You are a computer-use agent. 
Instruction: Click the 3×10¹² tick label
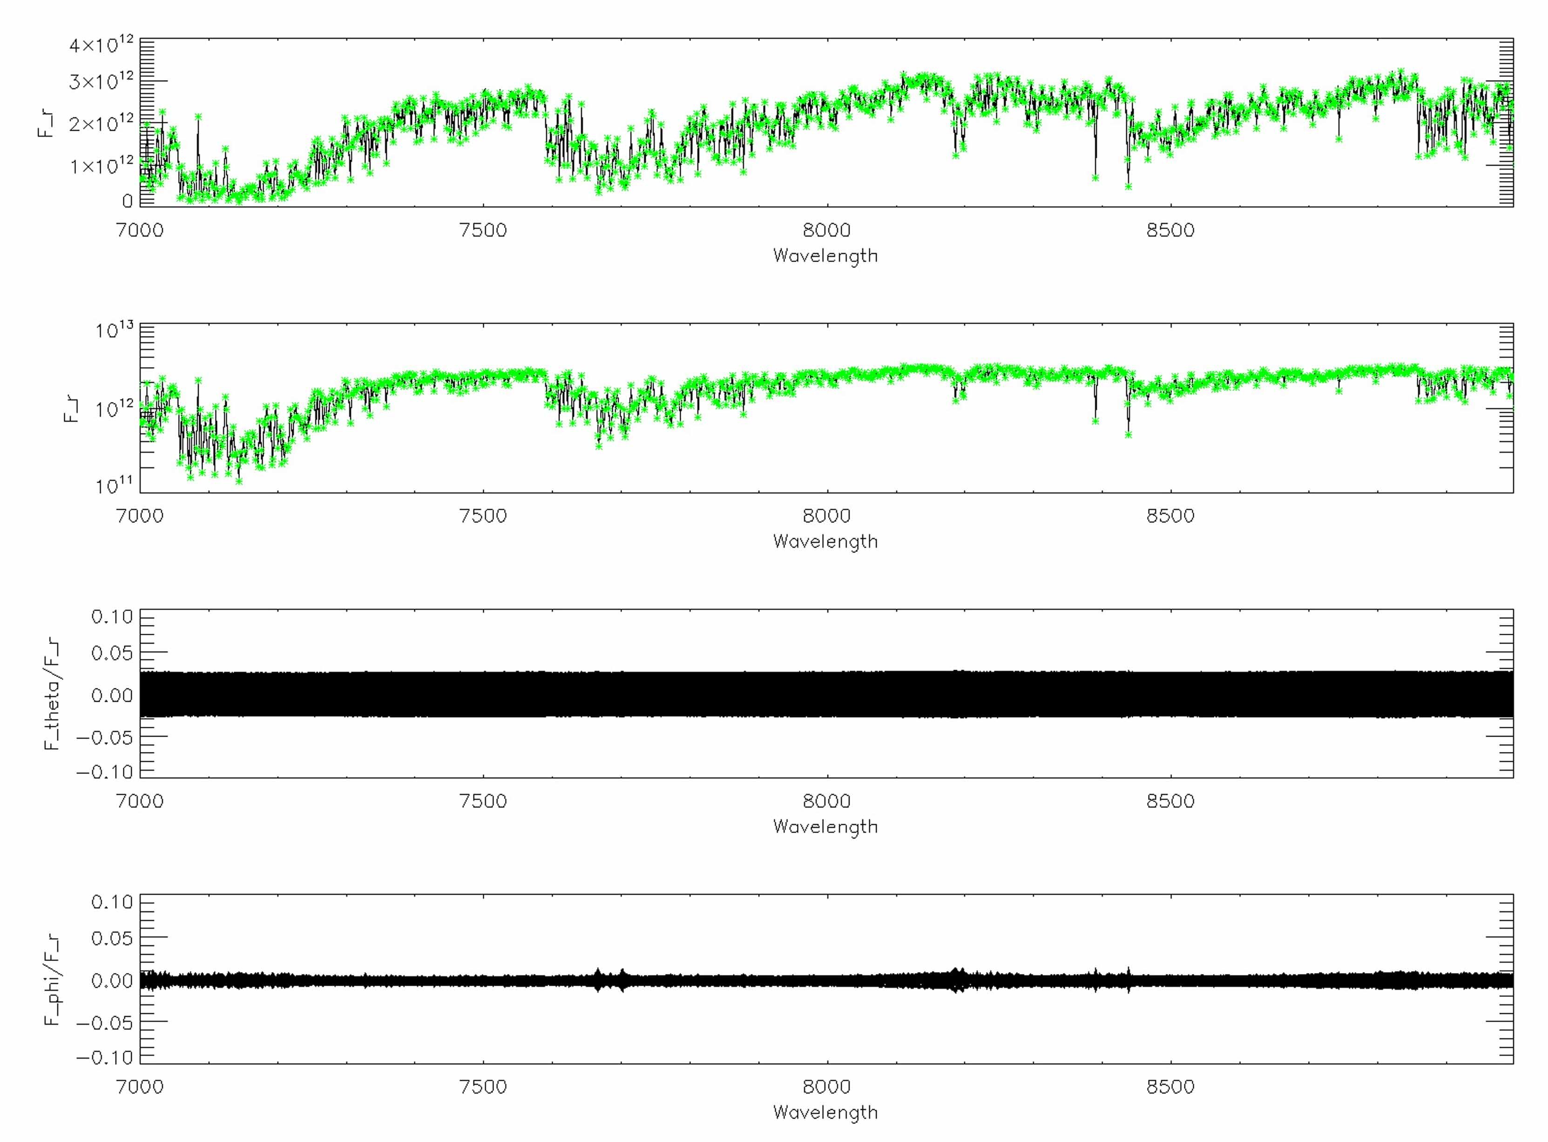[x=101, y=81]
